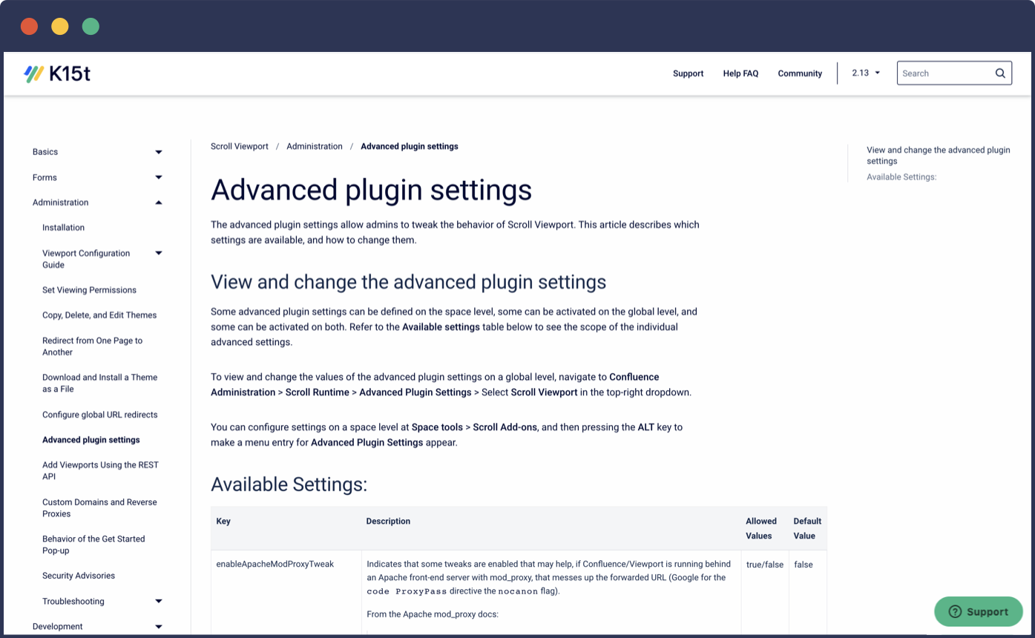Open Configure global URL redirects
This screenshot has height=638, width=1035.
coord(100,415)
